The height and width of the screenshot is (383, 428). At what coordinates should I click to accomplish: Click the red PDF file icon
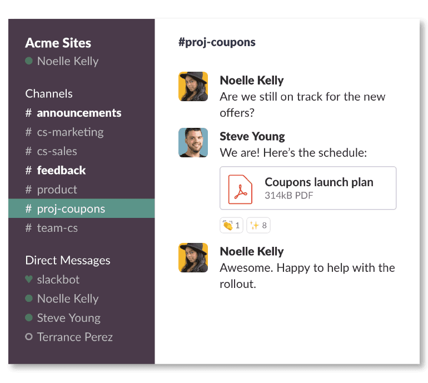tap(240, 188)
